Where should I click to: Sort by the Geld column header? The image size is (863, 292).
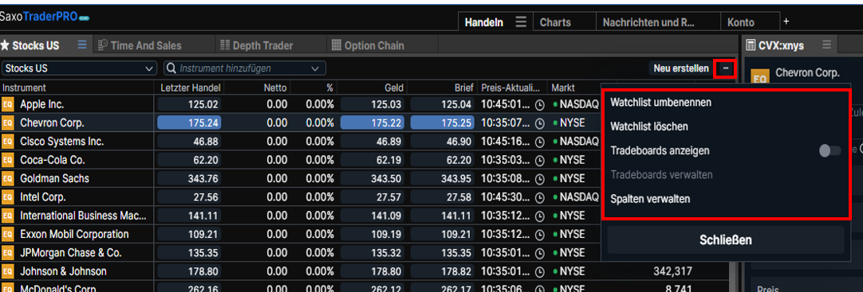394,88
